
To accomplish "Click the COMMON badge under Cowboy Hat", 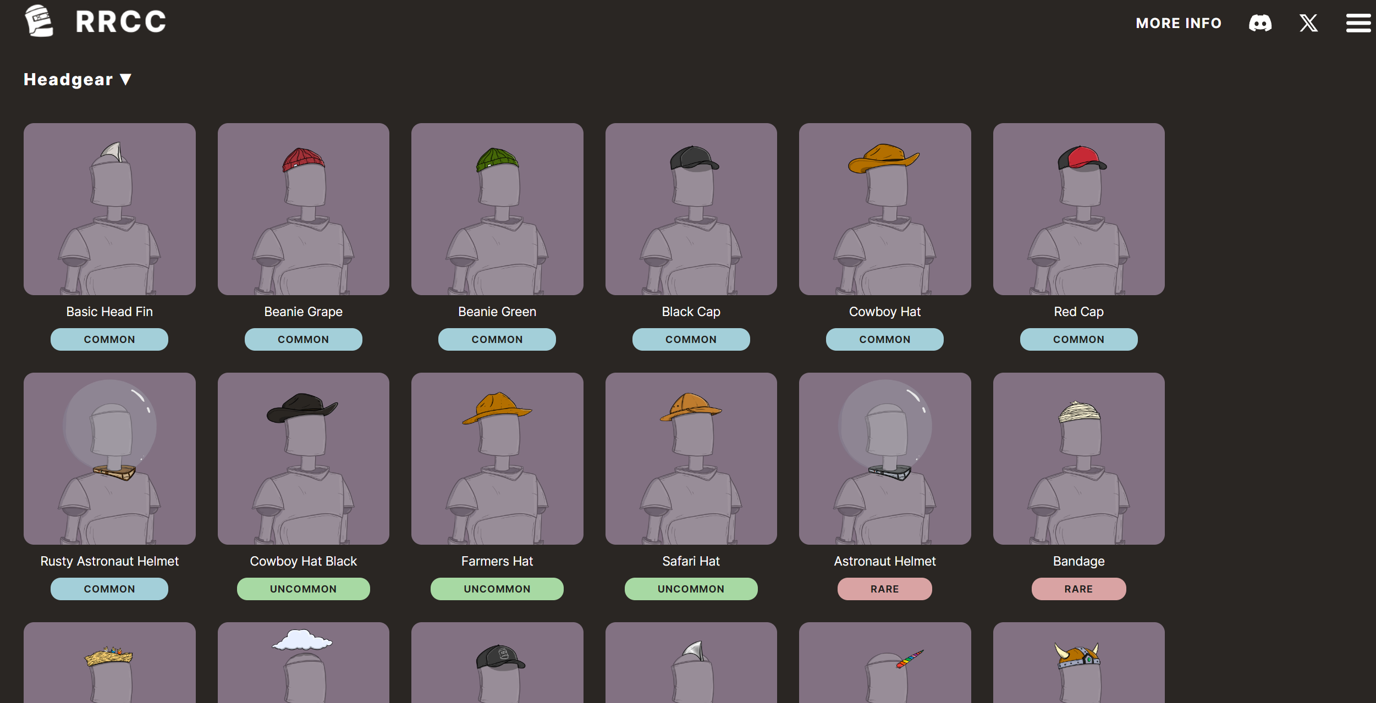I will pyautogui.click(x=885, y=339).
